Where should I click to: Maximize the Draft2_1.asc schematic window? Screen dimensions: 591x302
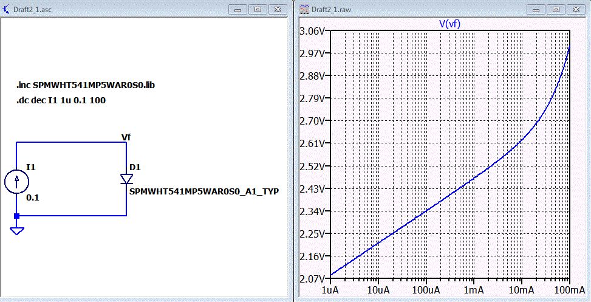click(258, 10)
